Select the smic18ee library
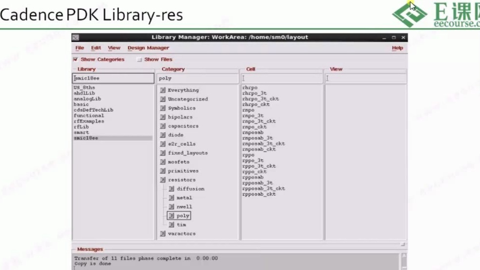The width and height of the screenshot is (480, 270). click(x=113, y=138)
